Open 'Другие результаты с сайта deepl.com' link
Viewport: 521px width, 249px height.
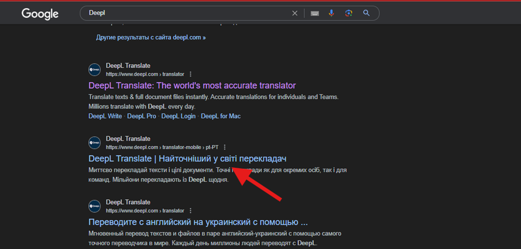(151, 37)
